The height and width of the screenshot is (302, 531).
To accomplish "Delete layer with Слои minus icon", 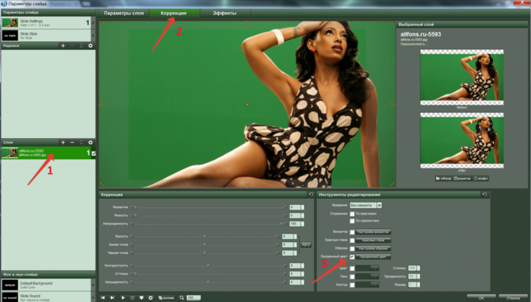I will [72, 143].
